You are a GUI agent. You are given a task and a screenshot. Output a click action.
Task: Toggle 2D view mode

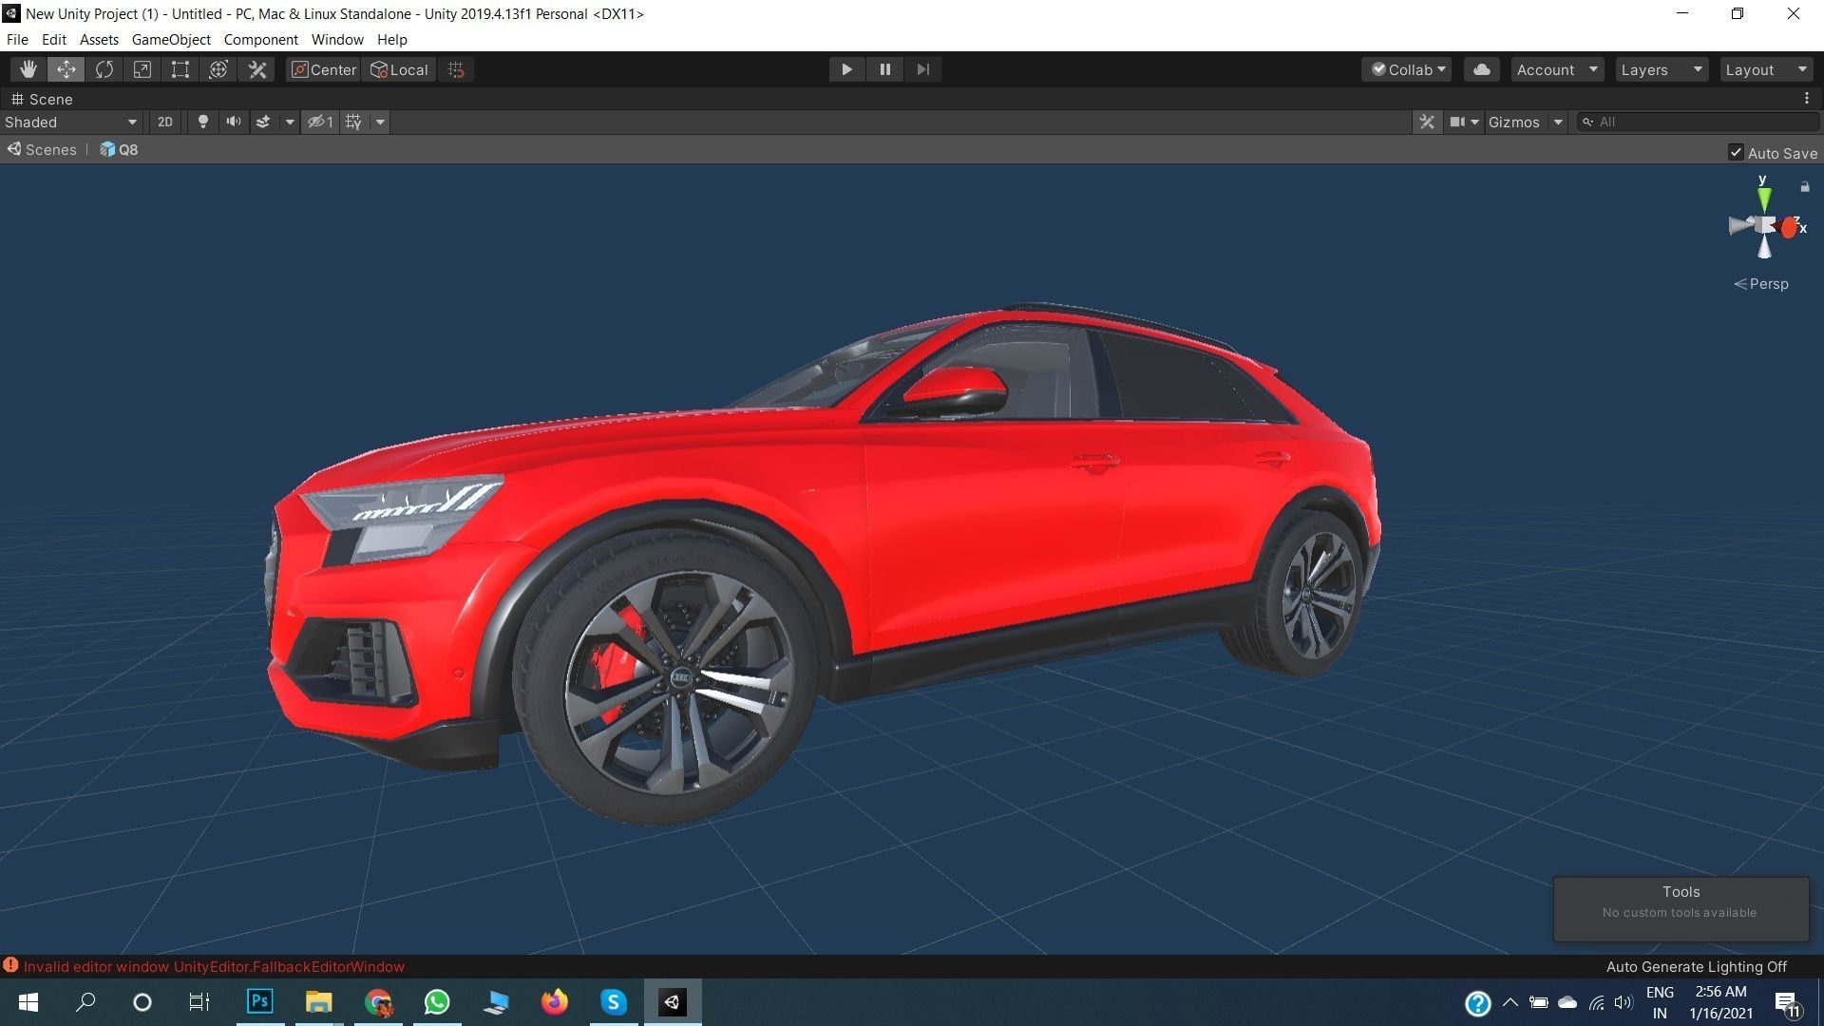[164, 122]
